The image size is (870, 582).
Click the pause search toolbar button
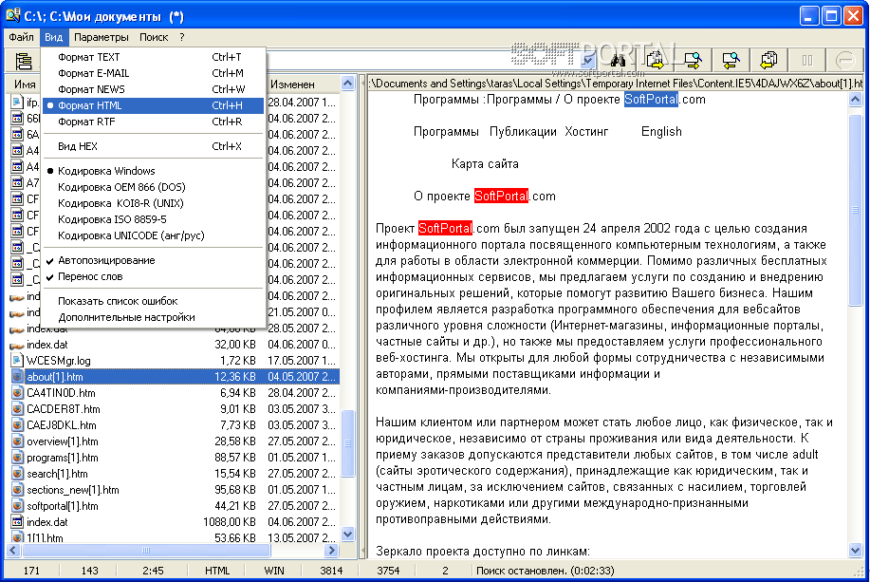(x=806, y=60)
